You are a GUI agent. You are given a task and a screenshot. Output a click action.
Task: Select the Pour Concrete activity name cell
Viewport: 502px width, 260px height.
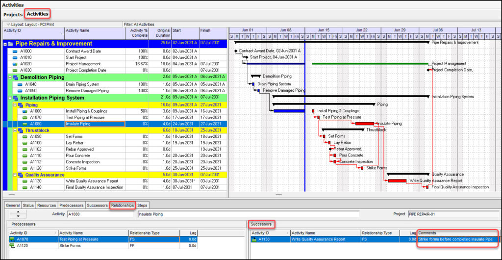pyautogui.click(x=95, y=156)
